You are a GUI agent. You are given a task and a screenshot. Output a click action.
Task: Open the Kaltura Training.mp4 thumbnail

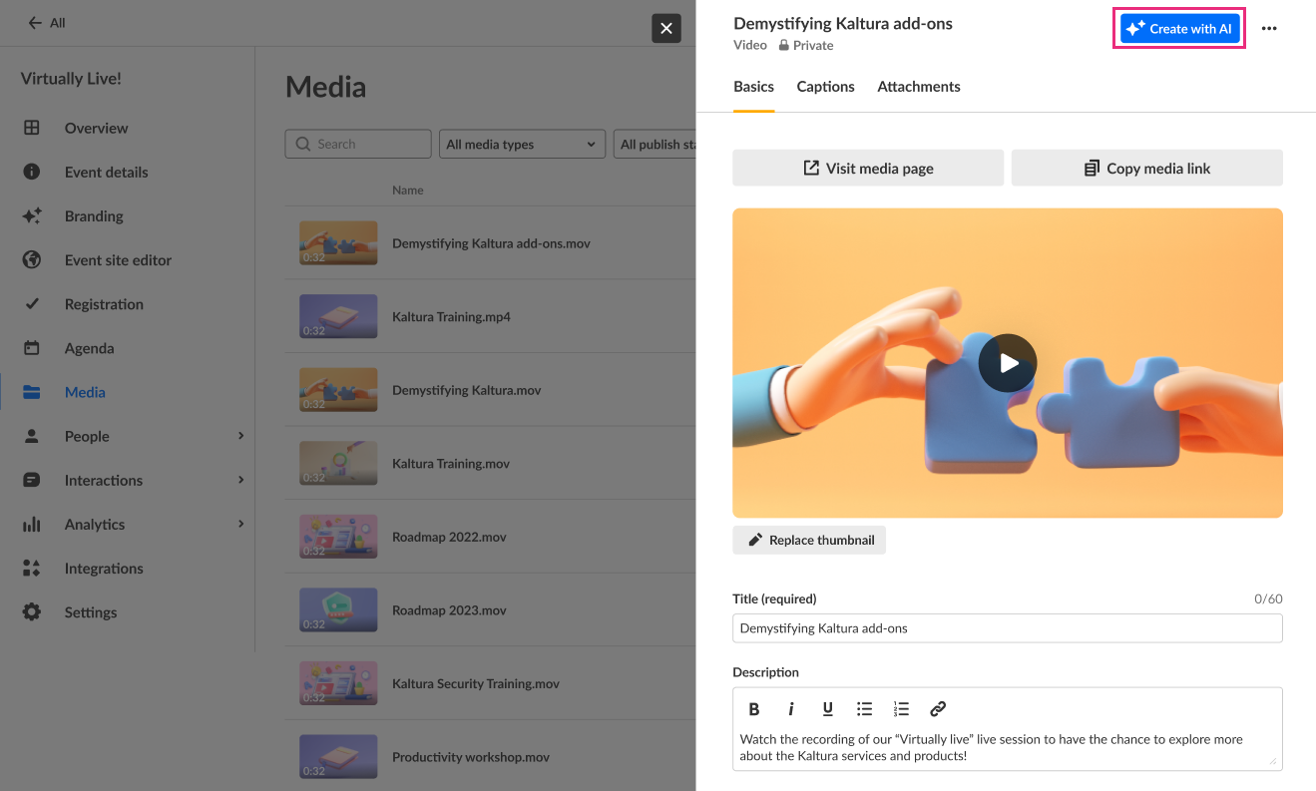click(338, 316)
